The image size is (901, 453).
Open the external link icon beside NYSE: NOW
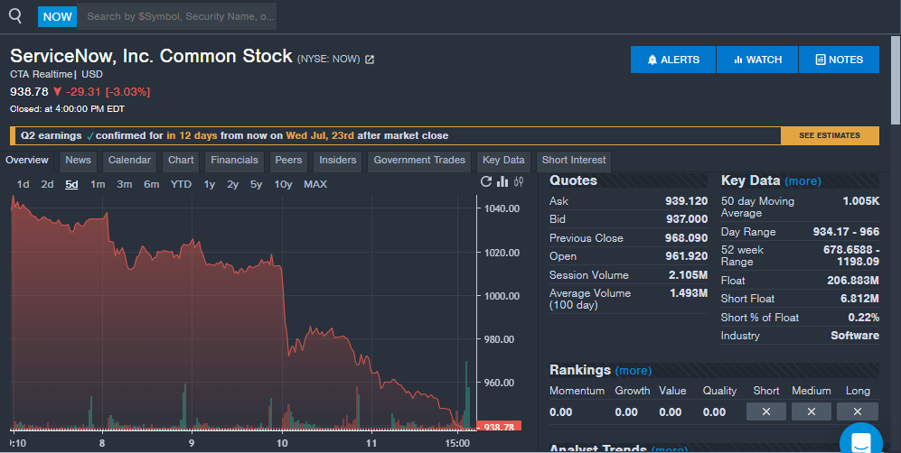pyautogui.click(x=370, y=59)
